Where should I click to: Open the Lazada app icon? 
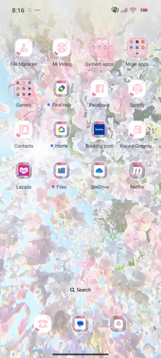(24, 170)
